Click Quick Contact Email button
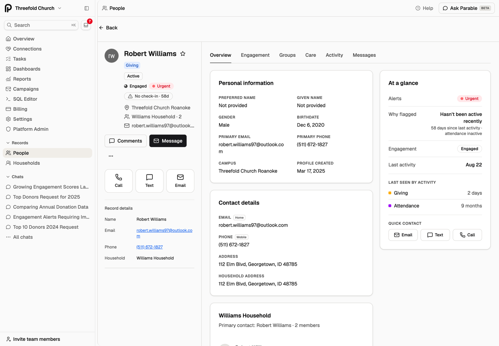 click(x=403, y=235)
